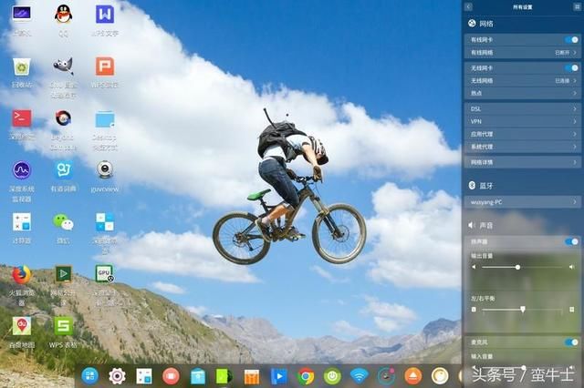This screenshot has width=584, height=388.
Task: Go back with the control center arrow
Action: pyautogui.click(x=468, y=6)
